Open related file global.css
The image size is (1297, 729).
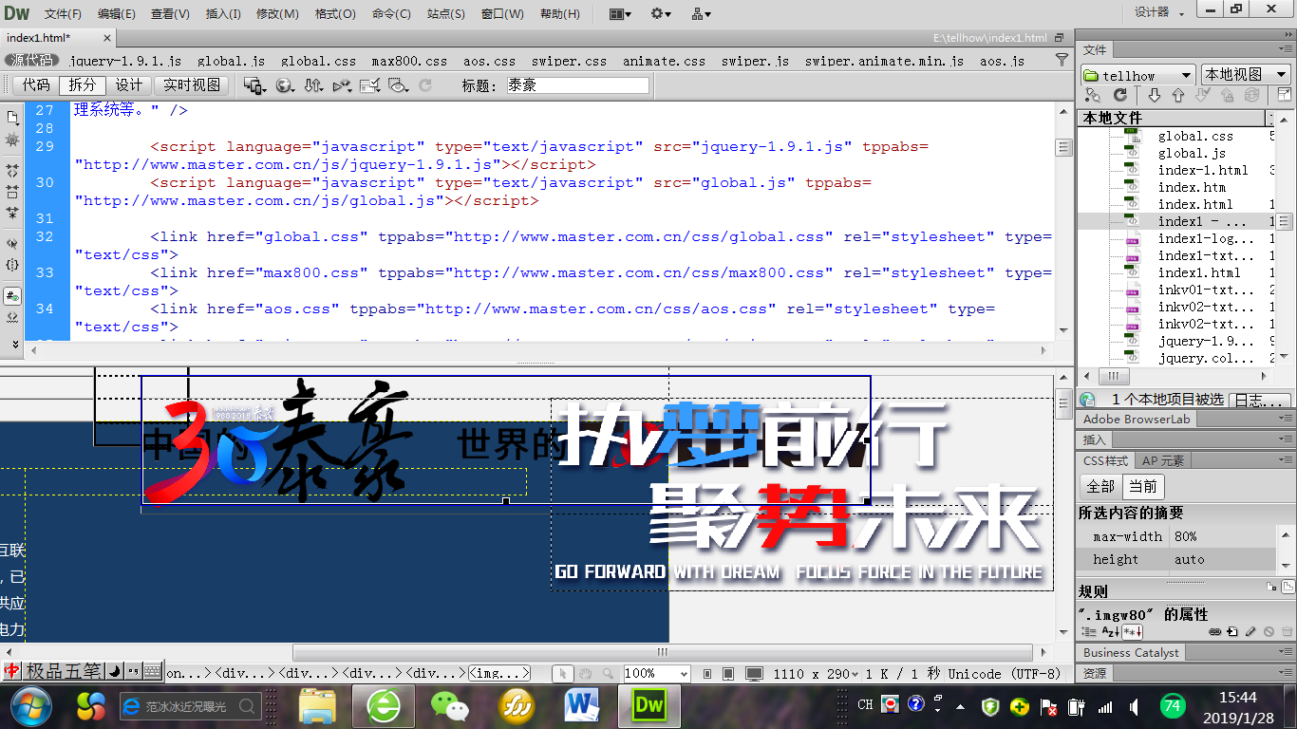pyautogui.click(x=318, y=61)
